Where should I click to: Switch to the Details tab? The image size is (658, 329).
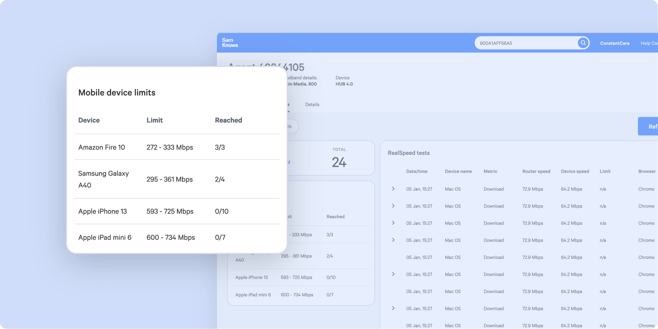pyautogui.click(x=312, y=104)
